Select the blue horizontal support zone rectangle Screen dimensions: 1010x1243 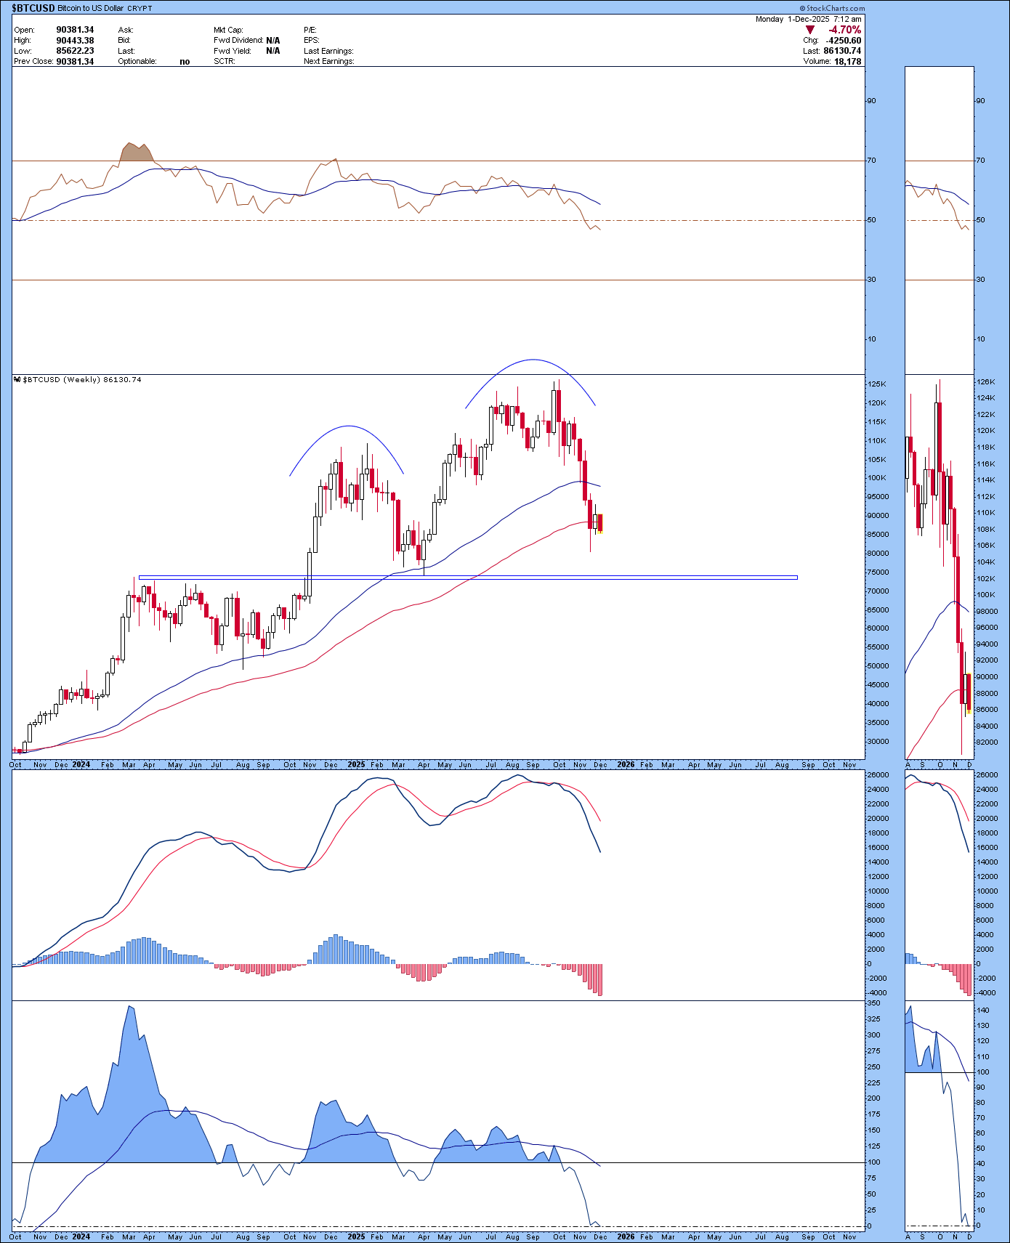pyautogui.click(x=468, y=578)
